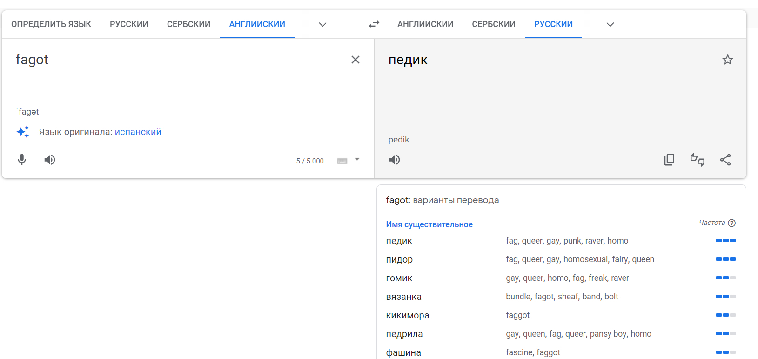The width and height of the screenshot is (758, 359).
Task: Choose Английский as the target language
Action: 425,24
